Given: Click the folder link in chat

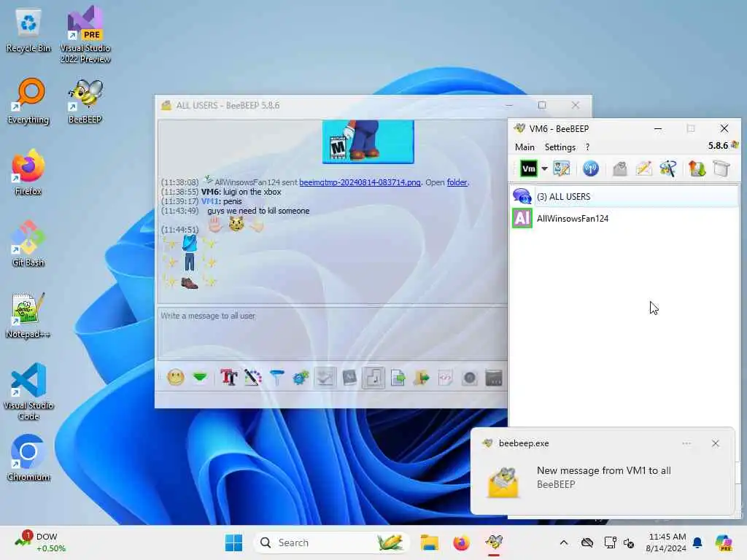Looking at the screenshot, I should click(x=457, y=182).
